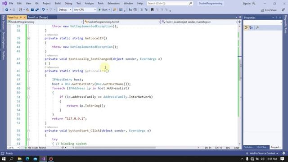Click the split editor plus icon
The width and height of the screenshot is (288, 162).
click(x=239, y=22)
